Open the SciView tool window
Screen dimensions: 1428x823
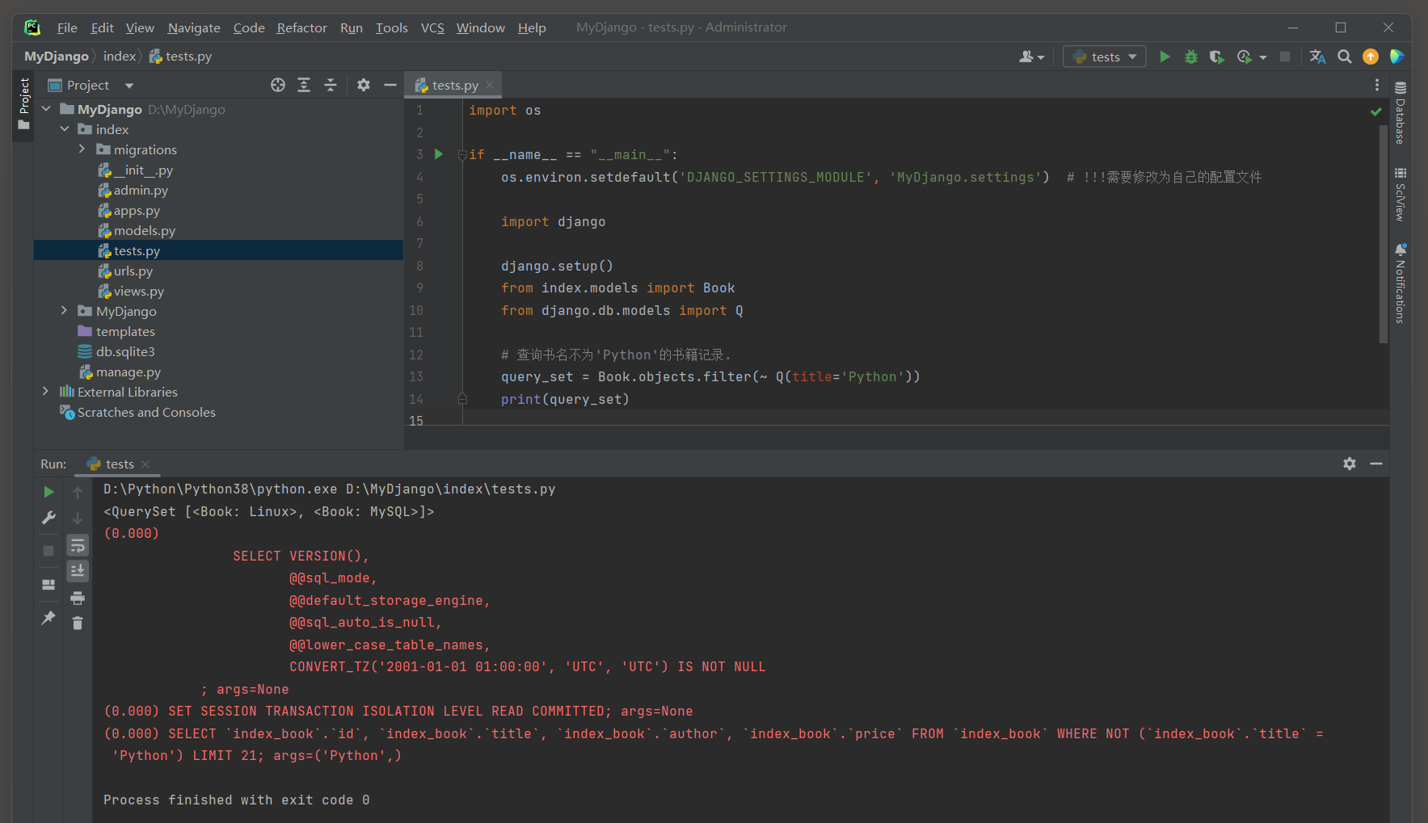pos(1401,194)
